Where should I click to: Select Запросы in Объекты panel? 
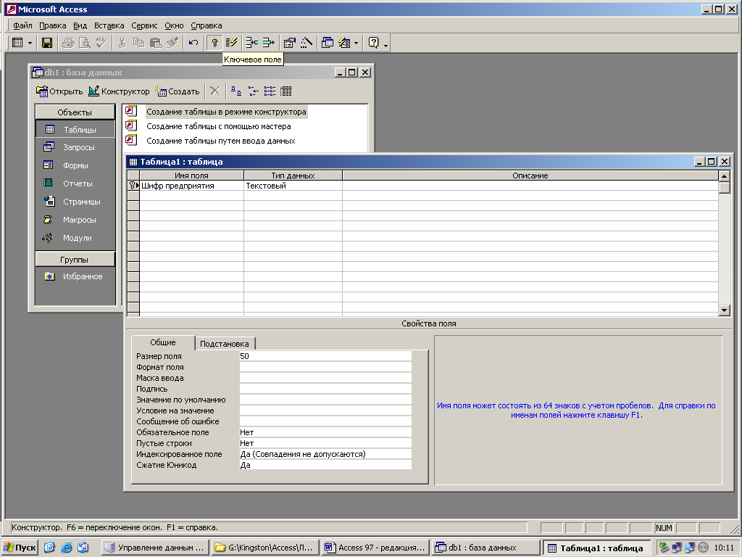pos(75,147)
